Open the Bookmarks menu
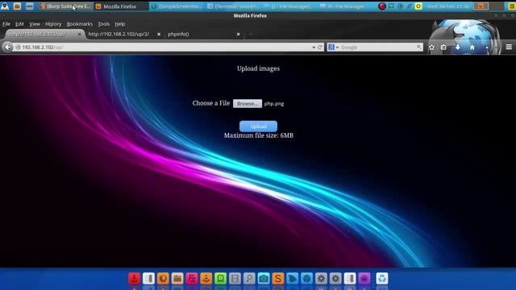Screen dimensions: 516x290 coord(80,24)
